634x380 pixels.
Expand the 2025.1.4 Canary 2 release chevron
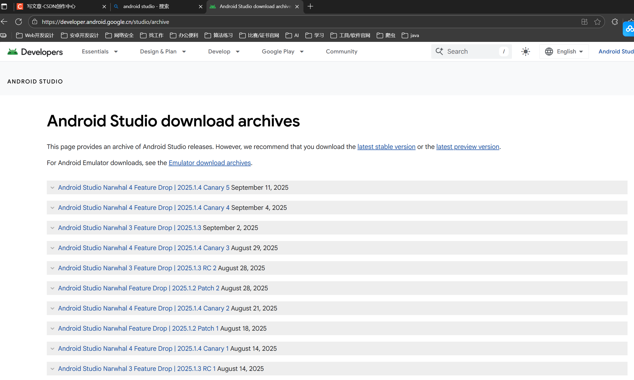point(52,308)
